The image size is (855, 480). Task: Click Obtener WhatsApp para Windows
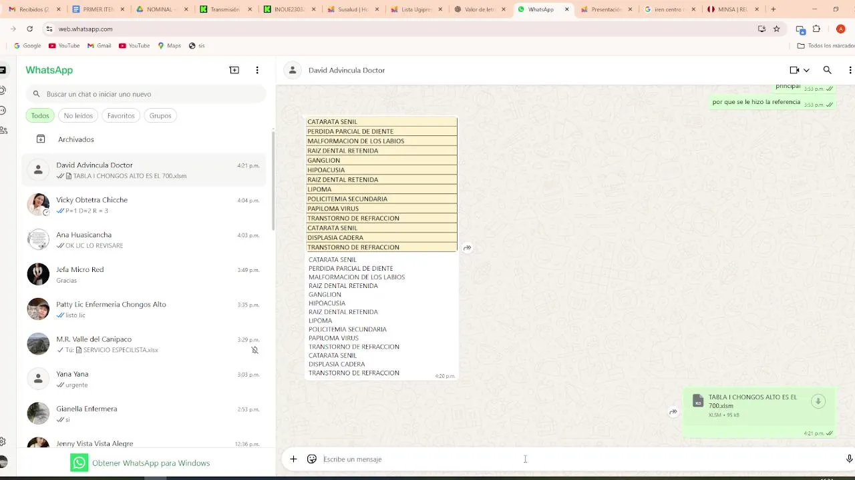tap(151, 463)
